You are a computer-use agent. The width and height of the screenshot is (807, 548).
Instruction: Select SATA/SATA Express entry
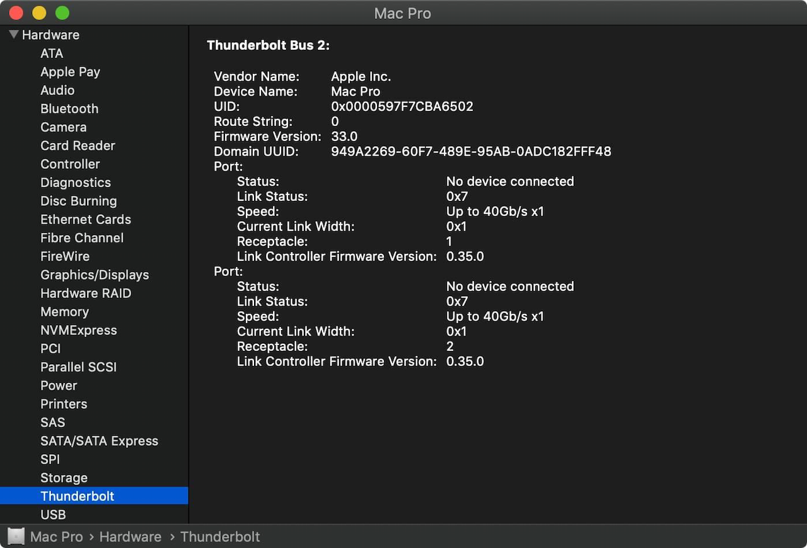[x=99, y=441]
